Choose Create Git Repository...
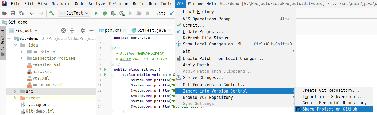The height and width of the screenshot is (115, 377). click(334, 90)
